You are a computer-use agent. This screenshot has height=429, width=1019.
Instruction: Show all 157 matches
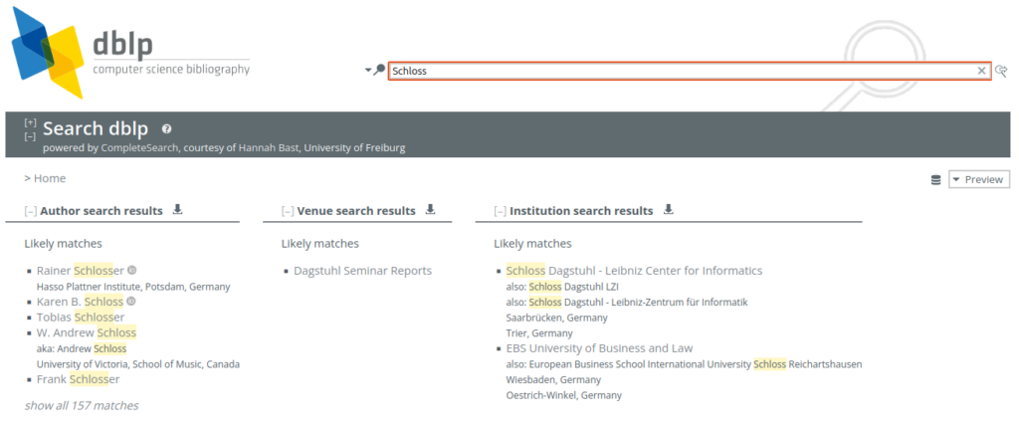[82, 405]
